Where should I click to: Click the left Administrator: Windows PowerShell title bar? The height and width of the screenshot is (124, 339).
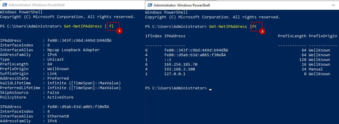(72, 5)
